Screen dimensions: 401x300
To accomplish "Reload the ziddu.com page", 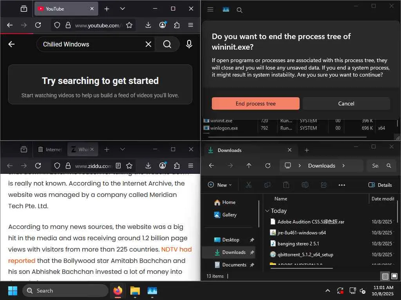I will pyautogui.click(x=38, y=166).
